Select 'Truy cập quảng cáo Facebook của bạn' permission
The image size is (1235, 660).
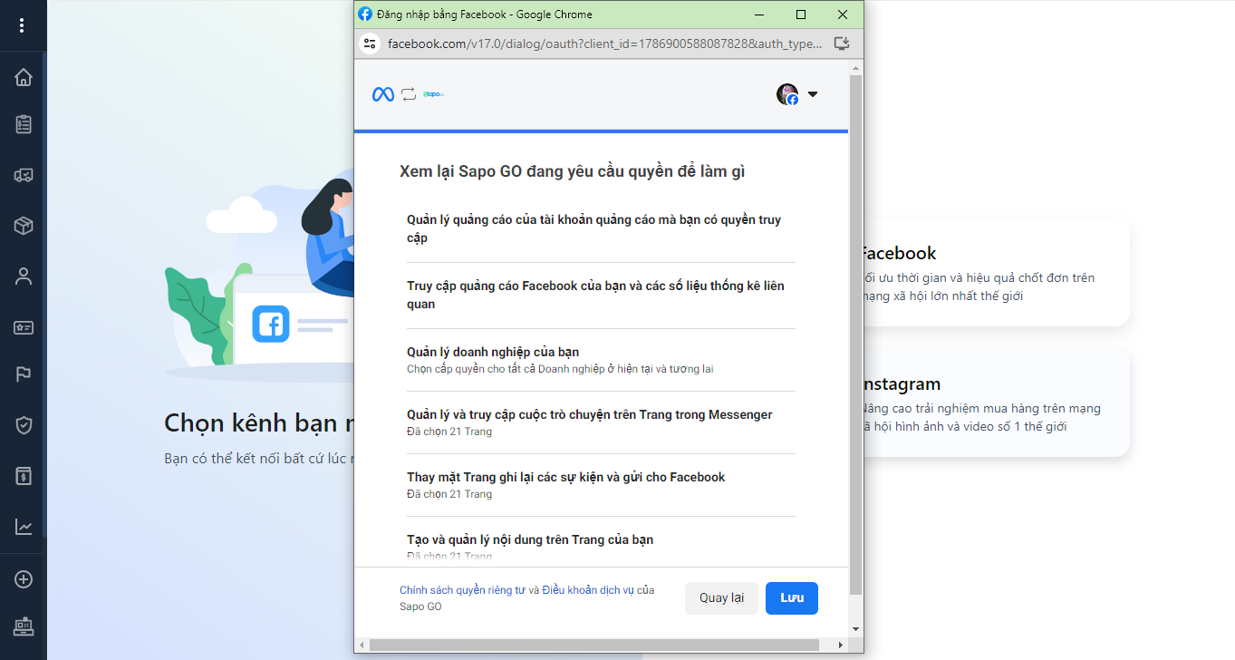[595, 295]
